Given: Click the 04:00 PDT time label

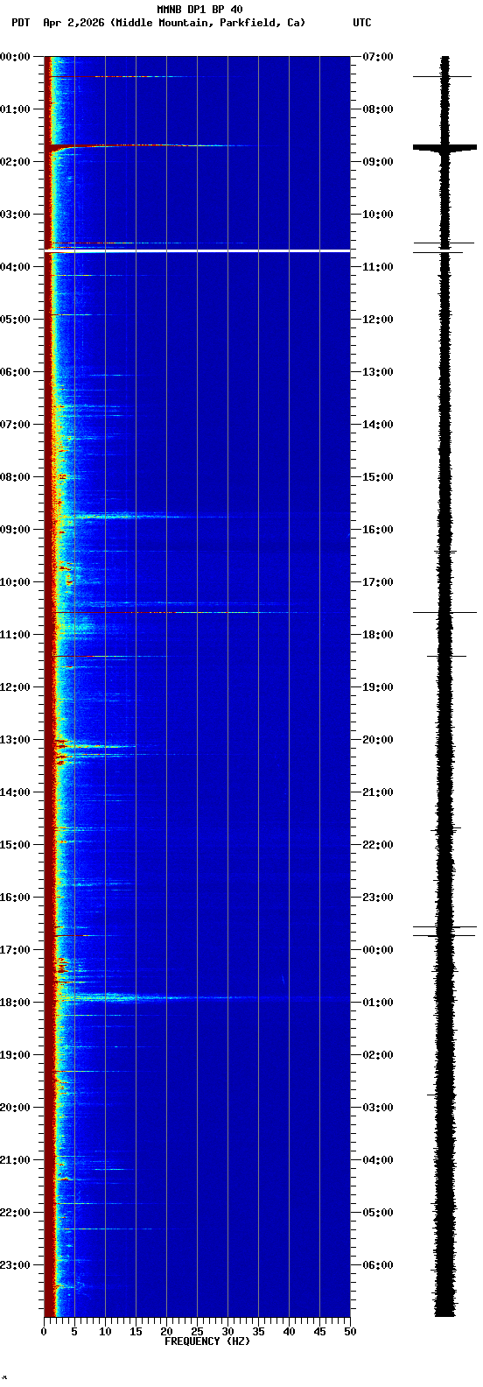Looking at the screenshot, I should (x=15, y=267).
